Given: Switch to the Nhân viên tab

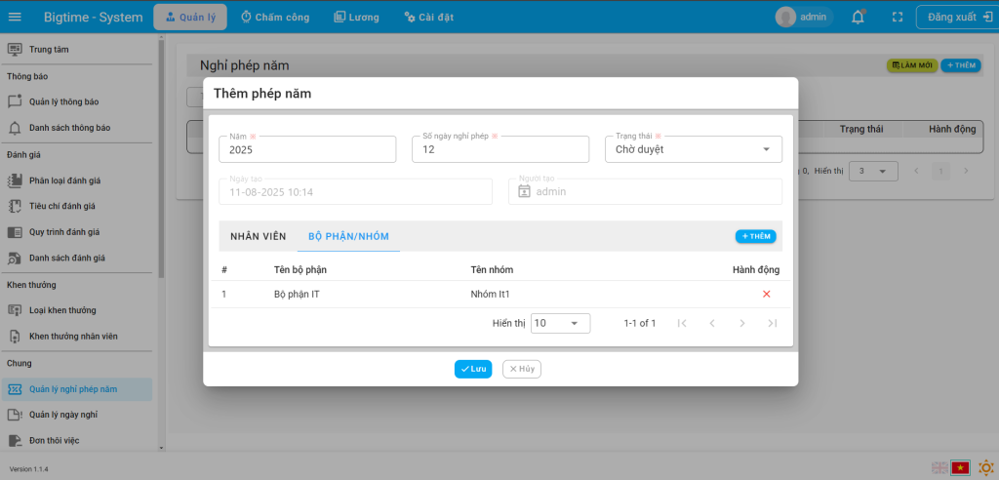Looking at the screenshot, I should [258, 236].
